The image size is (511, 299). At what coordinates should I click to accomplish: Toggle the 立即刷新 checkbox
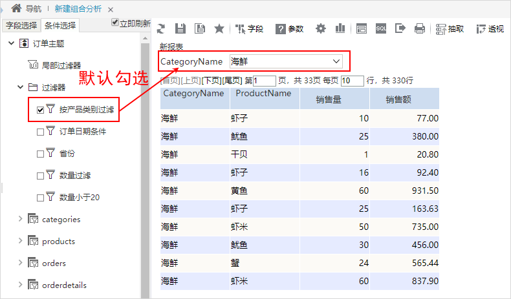[114, 22]
